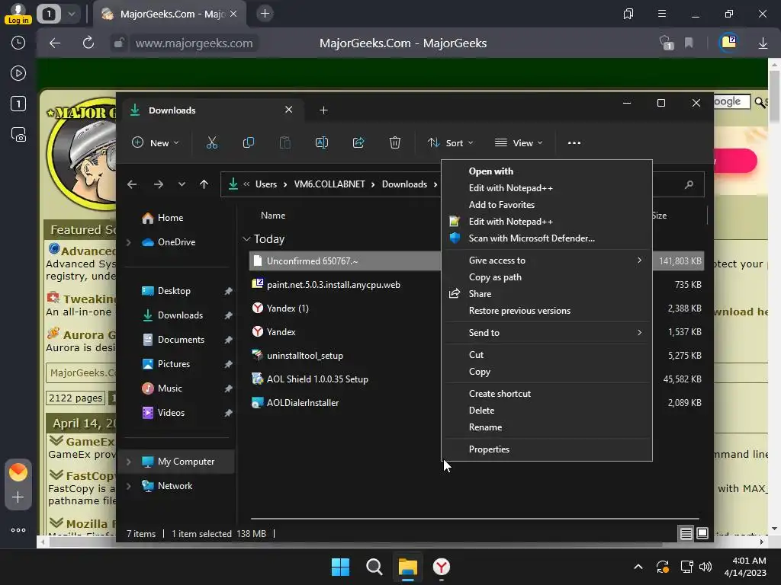Viewport: 781px width, 585px height.
Task: Choose Delete in context menu
Action: click(x=547, y=411)
